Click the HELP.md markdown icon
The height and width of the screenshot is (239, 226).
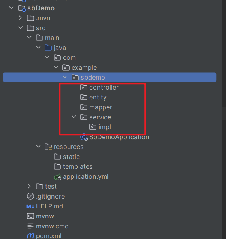[x=30, y=206]
